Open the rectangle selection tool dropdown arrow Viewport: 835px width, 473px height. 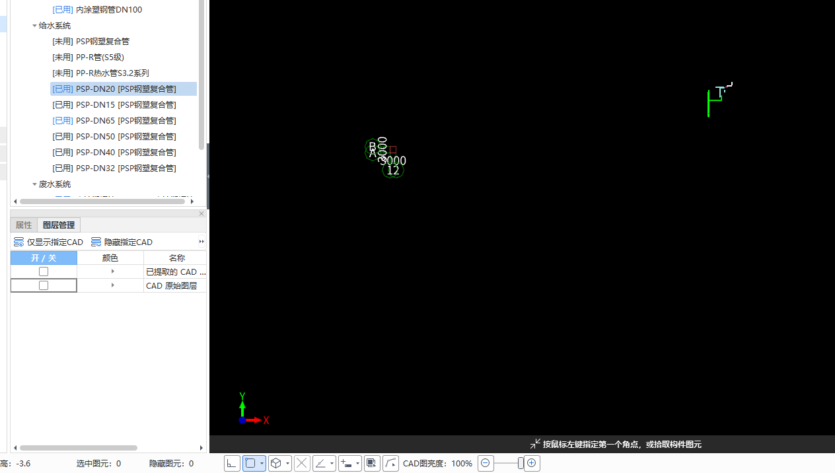tap(262, 464)
